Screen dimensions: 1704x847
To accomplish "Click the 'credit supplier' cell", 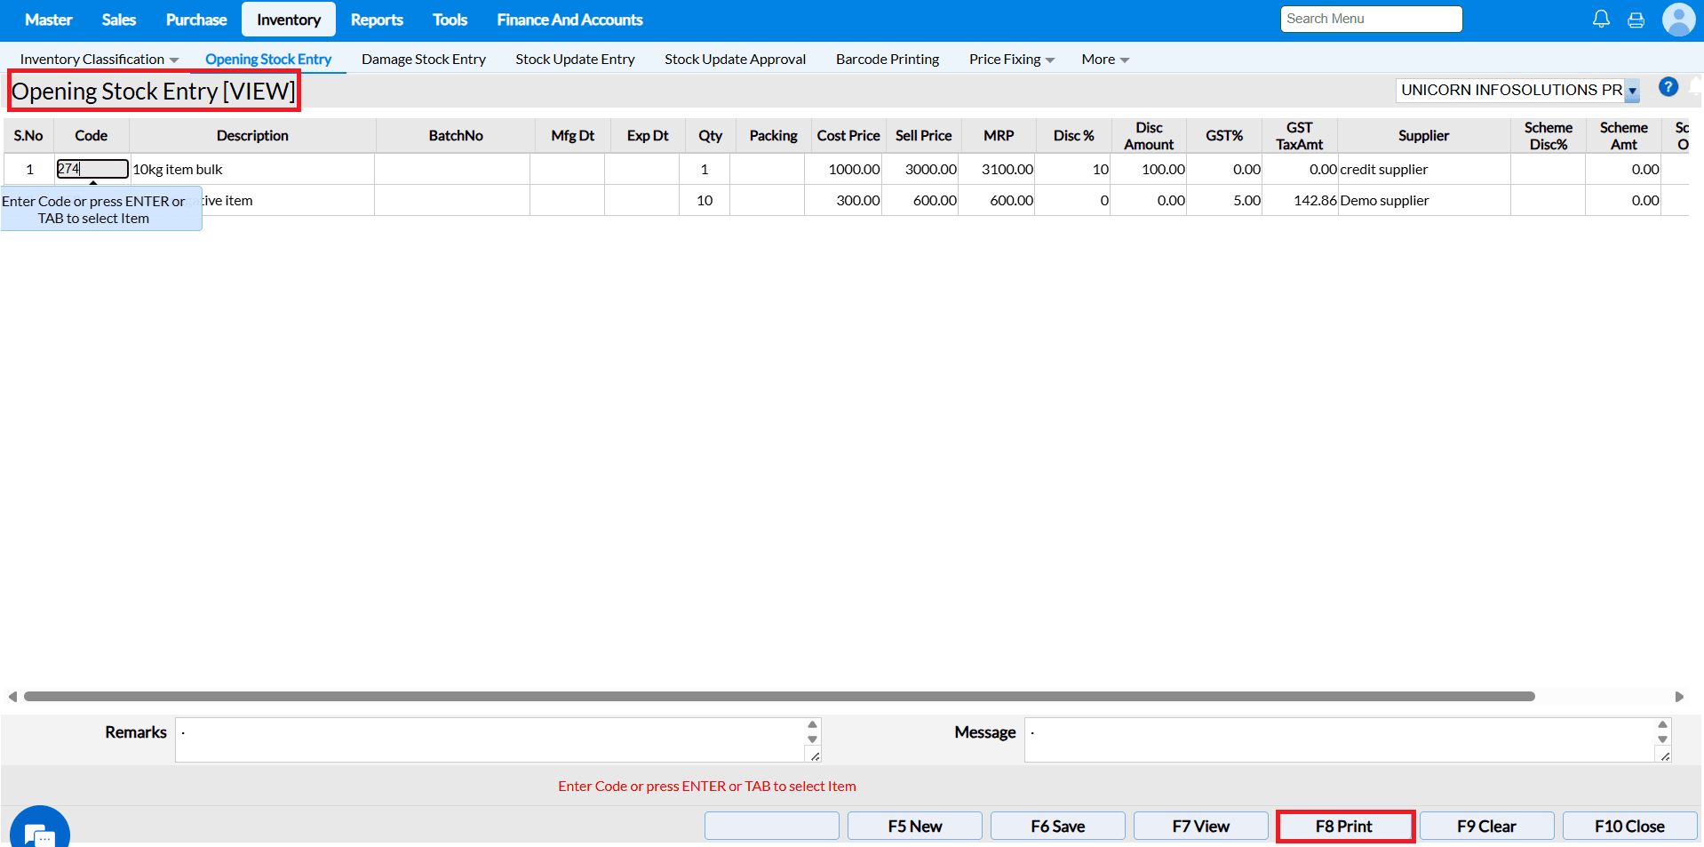I will click(x=1424, y=169).
